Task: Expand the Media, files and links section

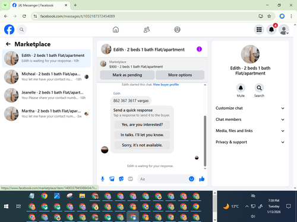Action: pos(250,131)
